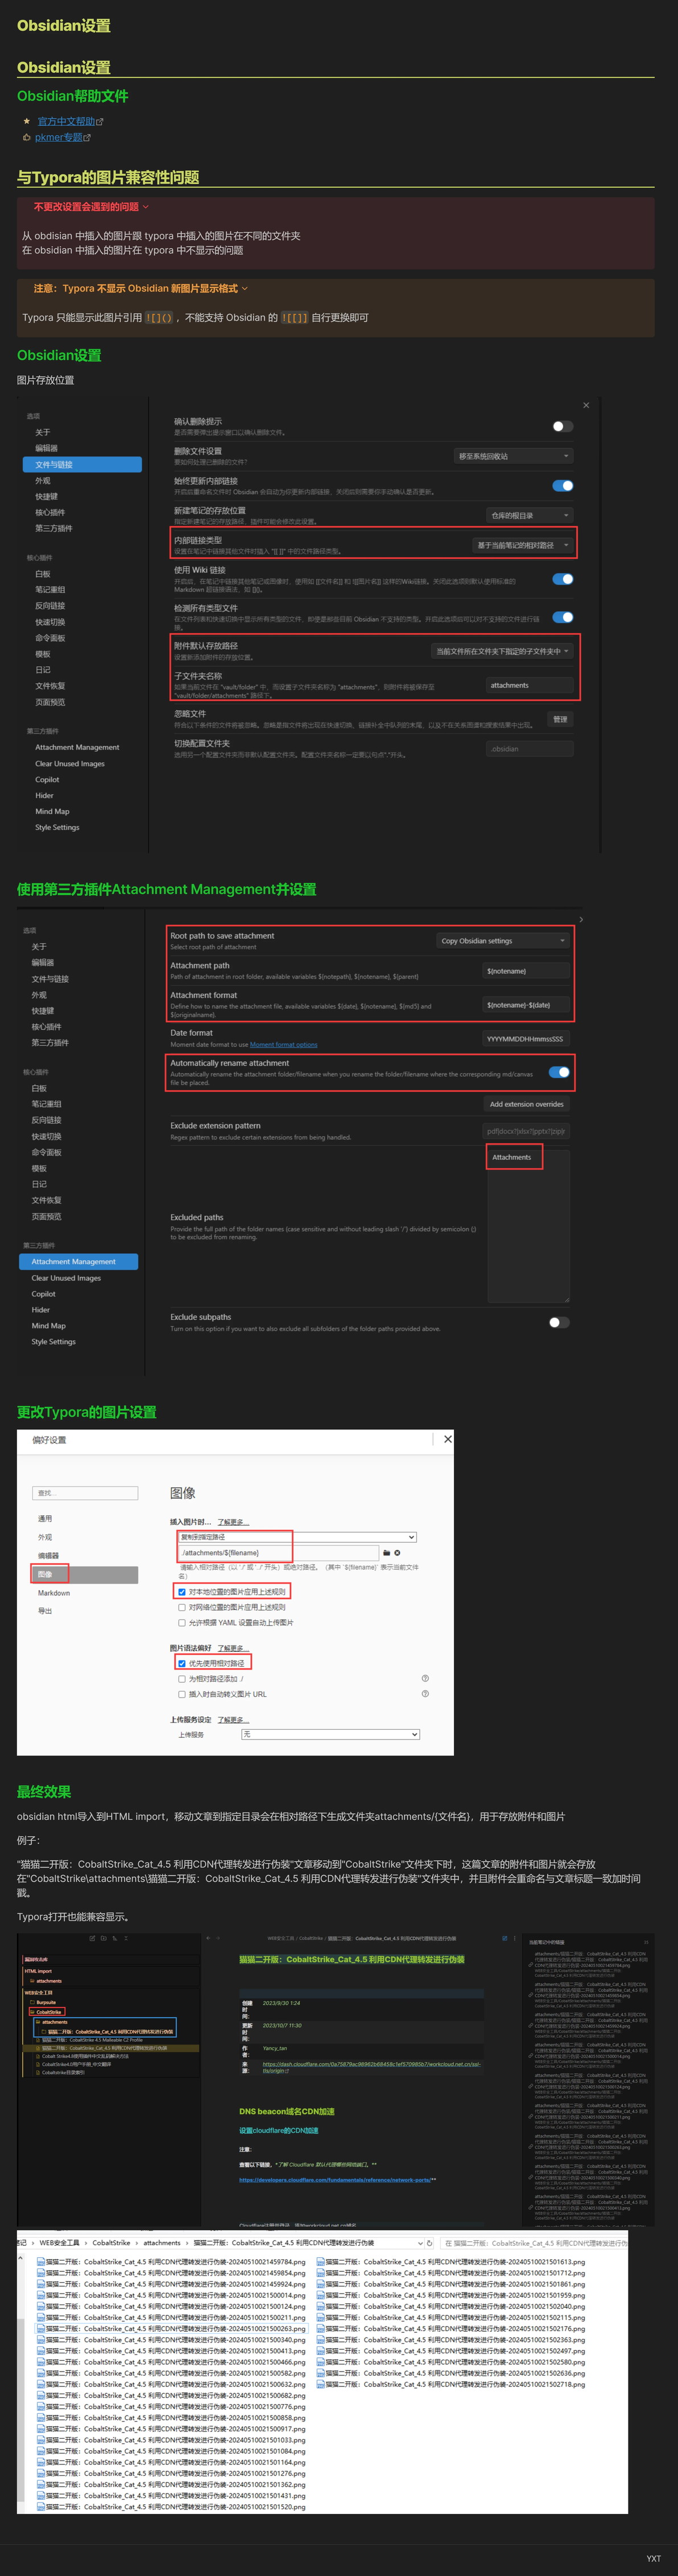Screen dimensions: 678x2576
Task: Click the external-link icon beside pkmer专题
Action: [x=87, y=138]
